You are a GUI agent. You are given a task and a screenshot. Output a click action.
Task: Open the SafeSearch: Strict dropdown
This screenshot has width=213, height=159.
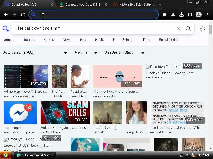click(125, 52)
